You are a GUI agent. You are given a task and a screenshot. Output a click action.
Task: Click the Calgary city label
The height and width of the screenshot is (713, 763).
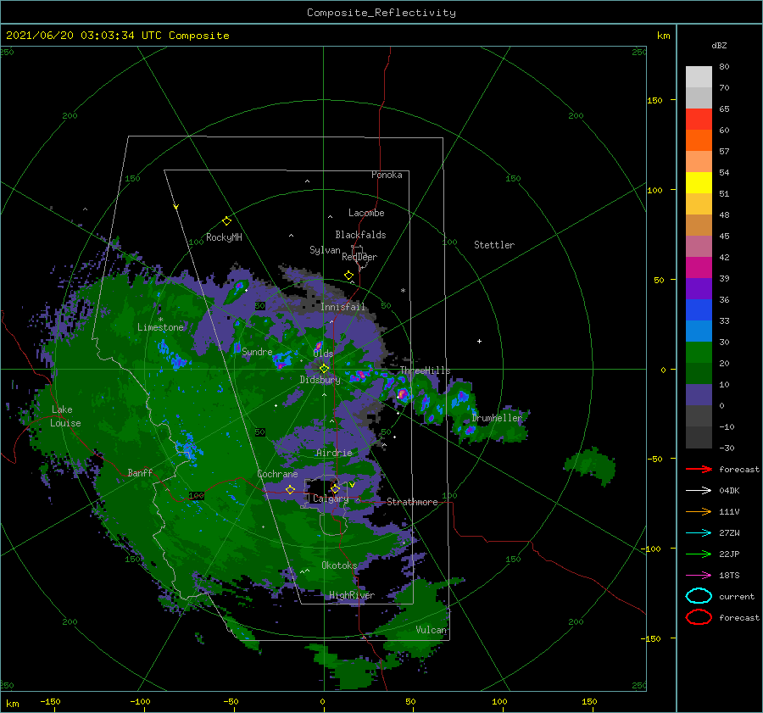(331, 499)
